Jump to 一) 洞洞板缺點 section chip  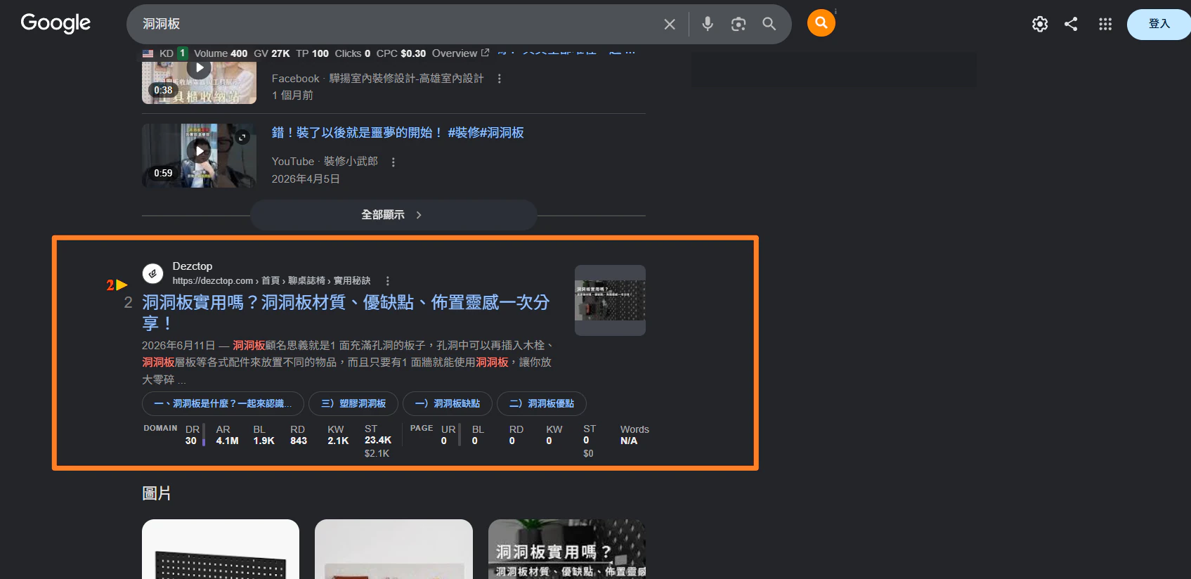coord(448,403)
